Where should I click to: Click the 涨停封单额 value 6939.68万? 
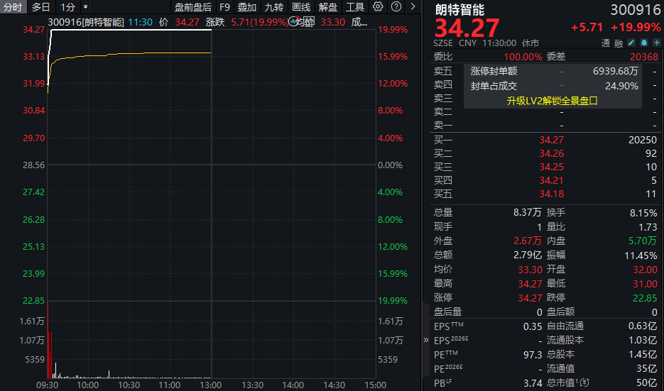[615, 71]
